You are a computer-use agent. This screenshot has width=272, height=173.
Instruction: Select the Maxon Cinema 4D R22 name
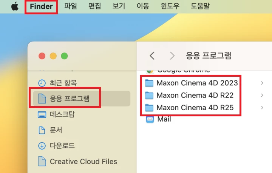[195, 95]
